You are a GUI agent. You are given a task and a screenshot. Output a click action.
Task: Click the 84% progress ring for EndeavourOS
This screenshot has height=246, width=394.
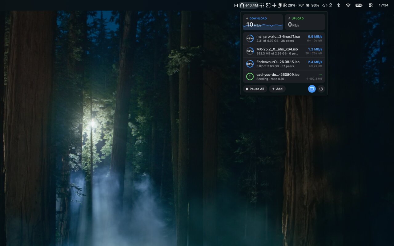250,64
